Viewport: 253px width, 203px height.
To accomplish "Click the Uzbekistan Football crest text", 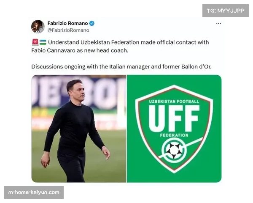I will click(174, 101).
